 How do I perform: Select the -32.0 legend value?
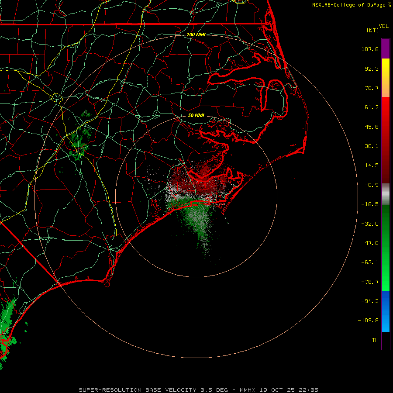click(x=370, y=224)
